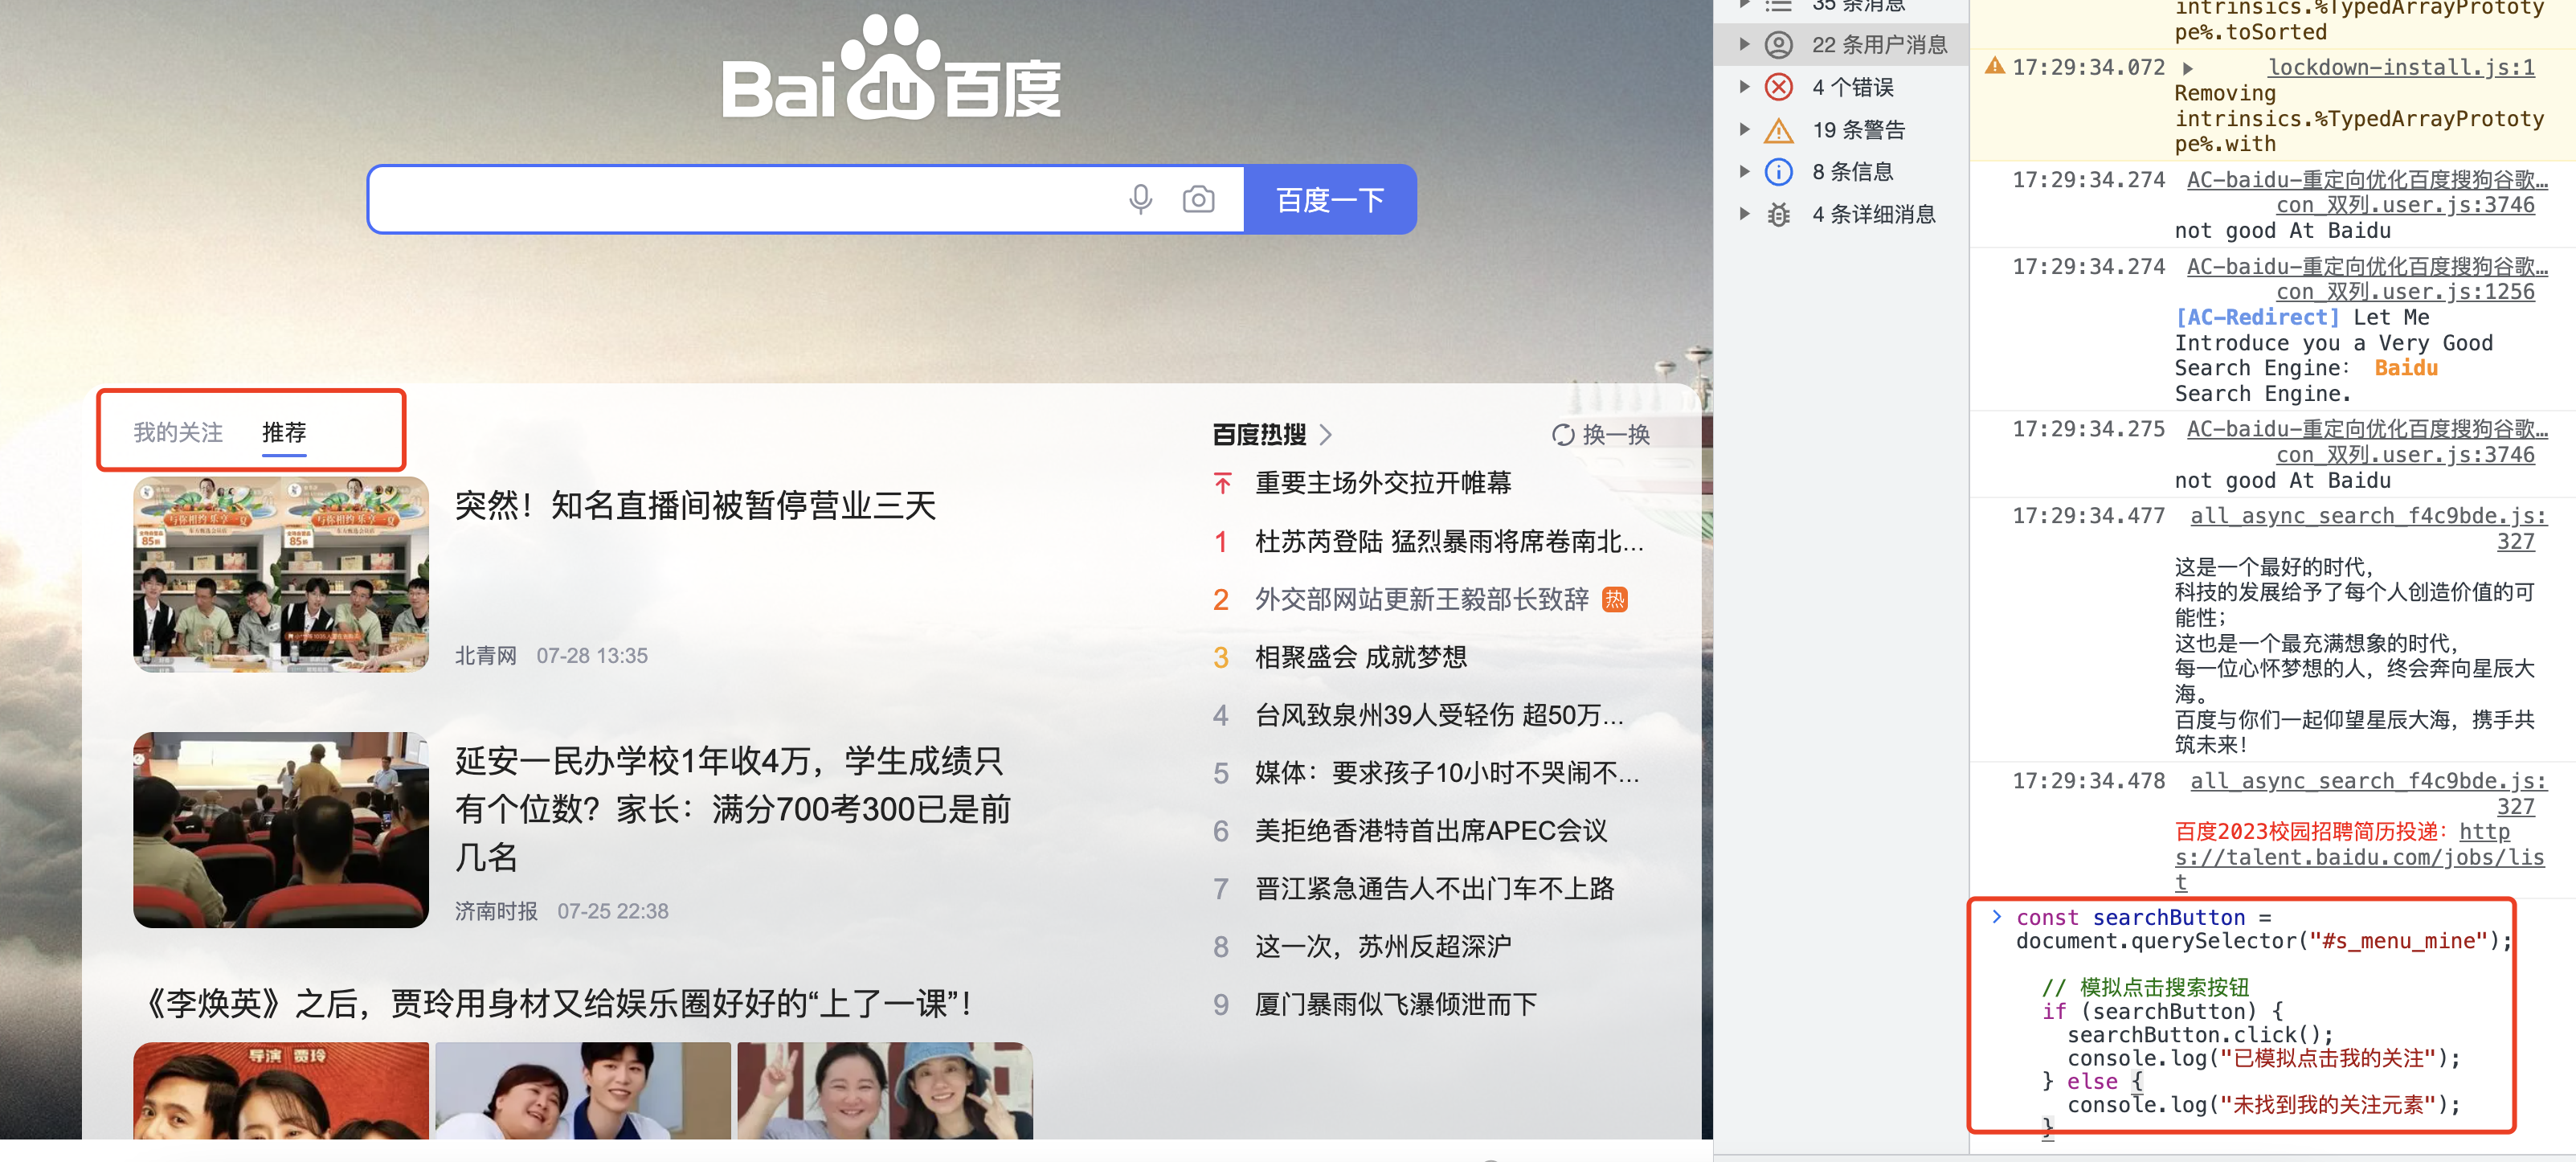Open the 百度热搜 hot search heading
The width and height of the screenshot is (2576, 1162).
1259,435
